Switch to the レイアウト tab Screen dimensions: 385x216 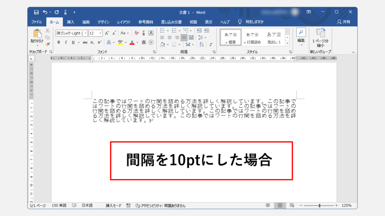pos(124,22)
